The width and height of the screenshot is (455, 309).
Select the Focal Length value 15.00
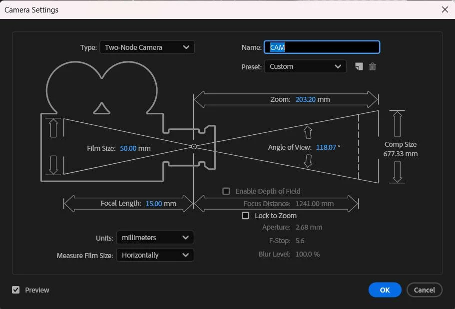point(153,204)
